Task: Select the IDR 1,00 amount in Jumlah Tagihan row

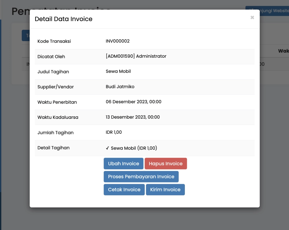Action: (x=113, y=132)
